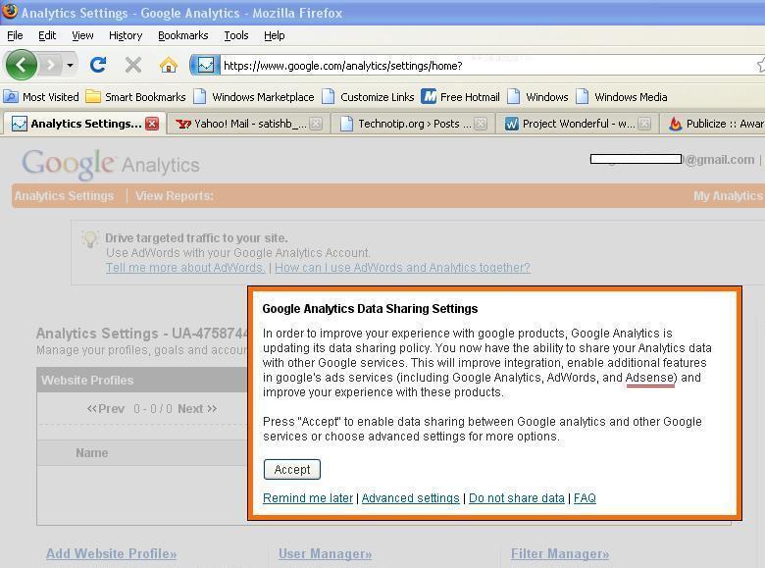Go to the Home page icon
Viewport: 765px width, 568px height.
tap(169, 65)
